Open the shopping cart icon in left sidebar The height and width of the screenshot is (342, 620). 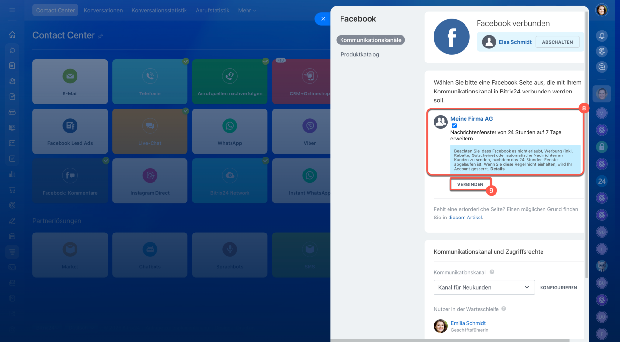(x=12, y=190)
